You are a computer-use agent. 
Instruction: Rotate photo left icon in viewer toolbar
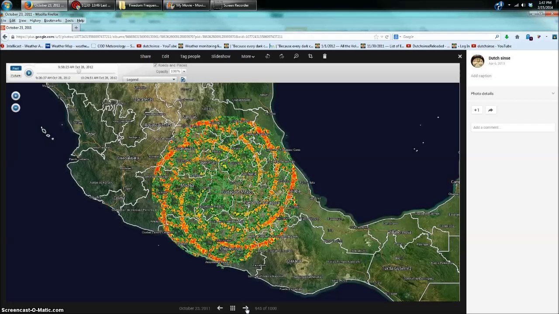tap(268, 56)
